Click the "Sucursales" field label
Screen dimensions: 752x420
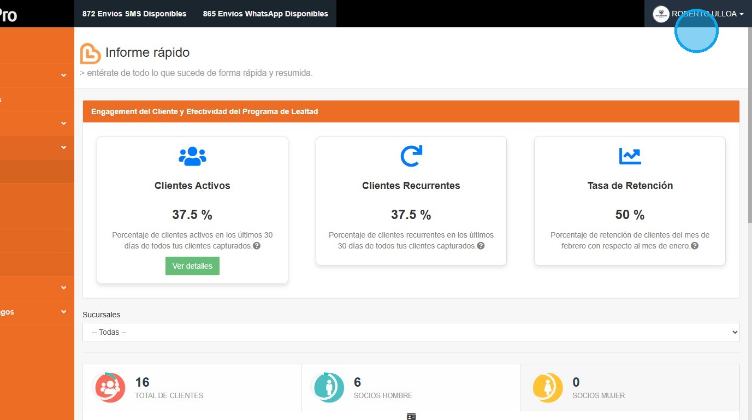(102, 315)
